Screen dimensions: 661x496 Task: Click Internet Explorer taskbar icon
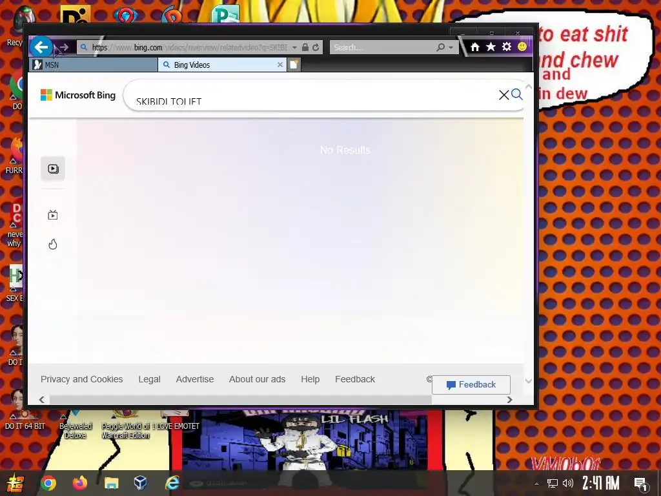point(172,483)
